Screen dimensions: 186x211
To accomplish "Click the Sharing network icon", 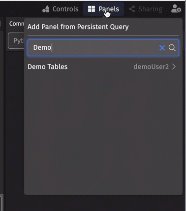I will tap(132, 9).
